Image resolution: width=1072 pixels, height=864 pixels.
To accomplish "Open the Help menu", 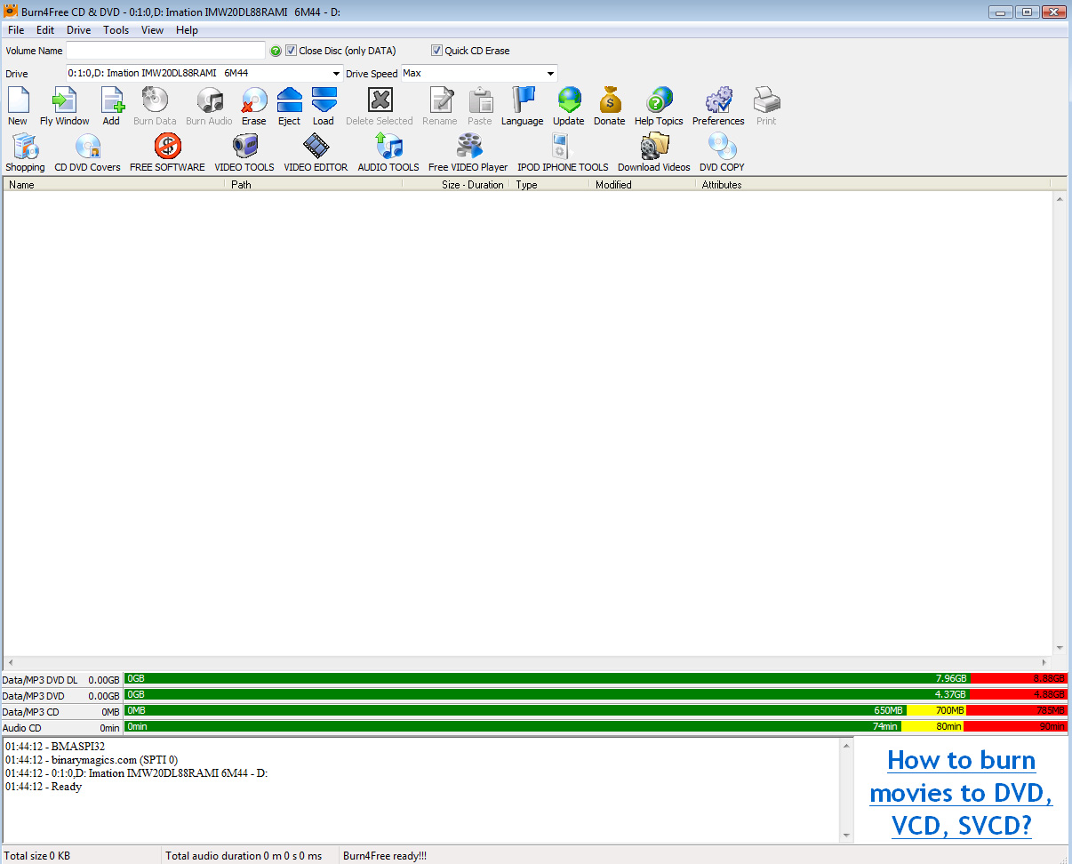I will 187,30.
